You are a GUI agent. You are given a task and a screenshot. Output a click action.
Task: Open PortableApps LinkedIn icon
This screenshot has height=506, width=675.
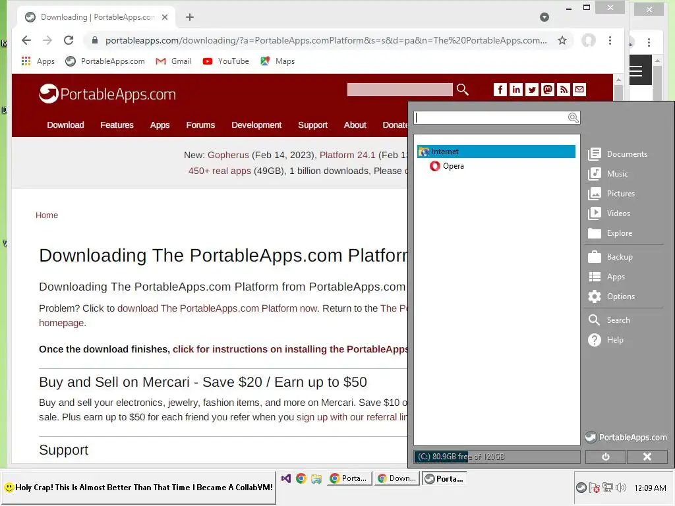[x=515, y=90]
